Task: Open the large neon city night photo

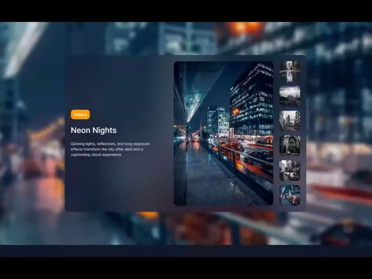Action: tap(224, 133)
